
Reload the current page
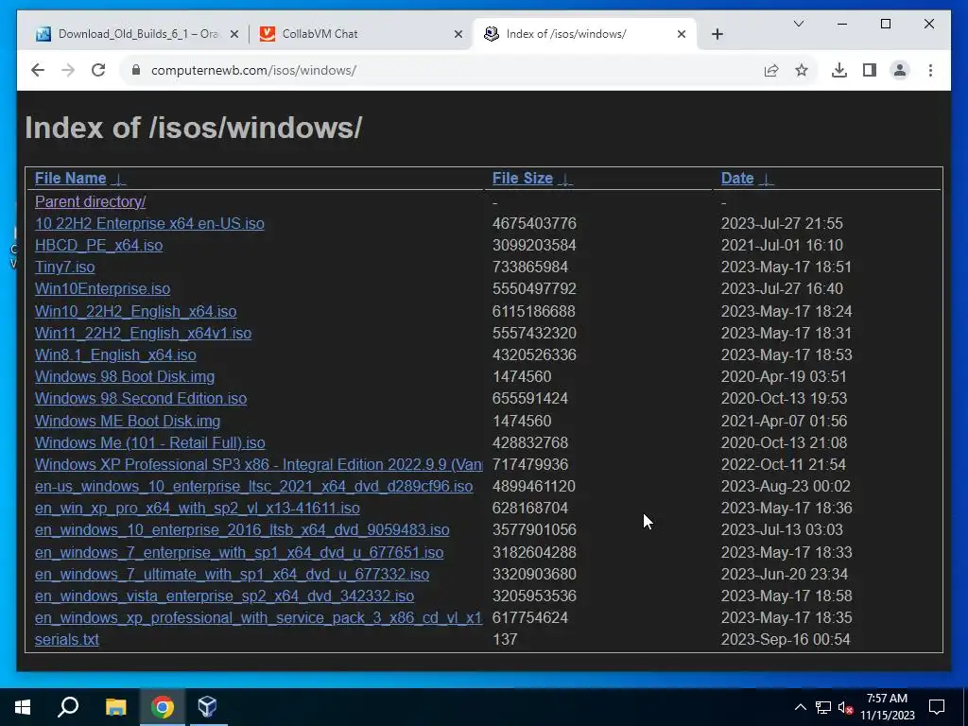(98, 70)
